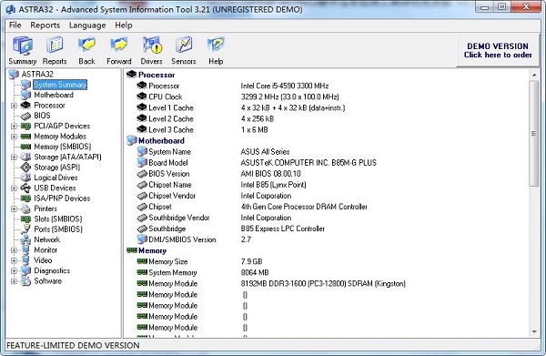
Task: Open the Summary toolbar icon
Action: [23, 50]
